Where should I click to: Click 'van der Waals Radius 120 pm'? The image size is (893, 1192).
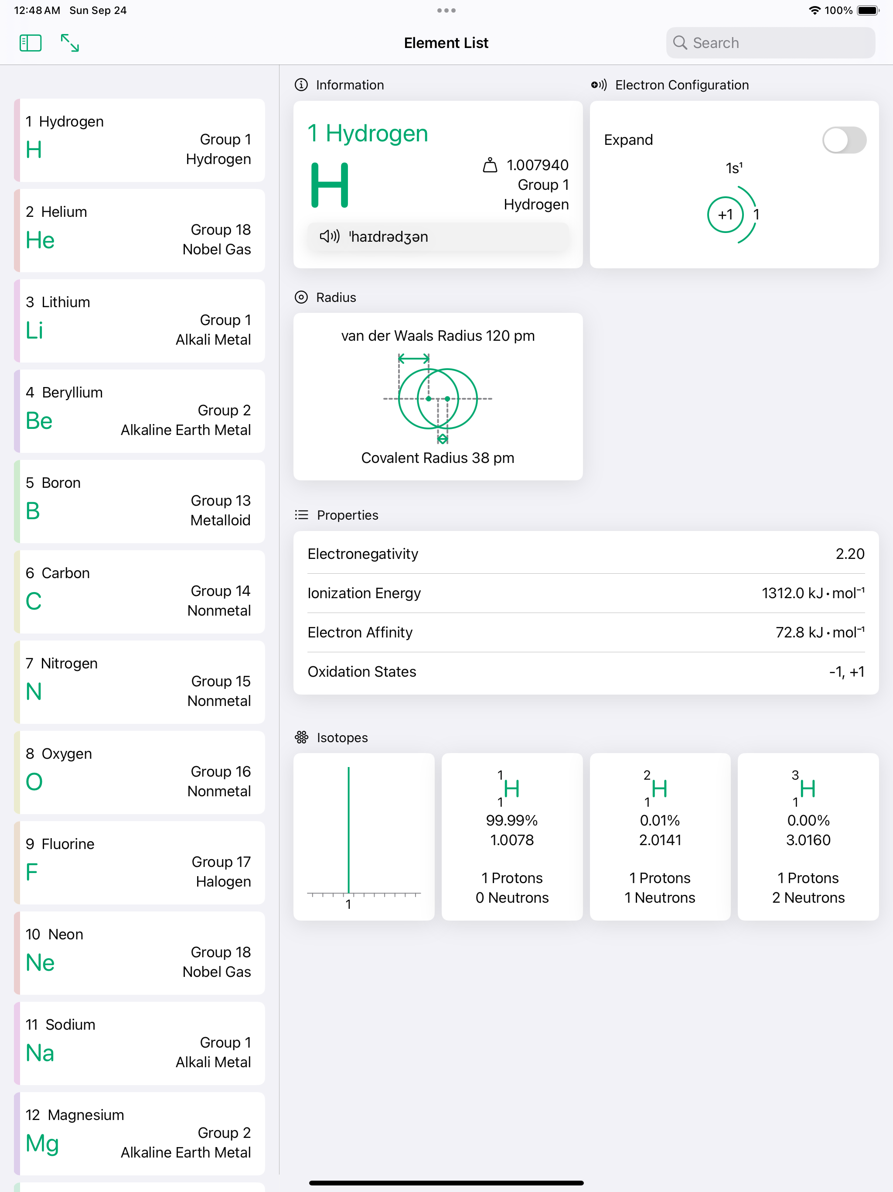pyautogui.click(x=438, y=336)
